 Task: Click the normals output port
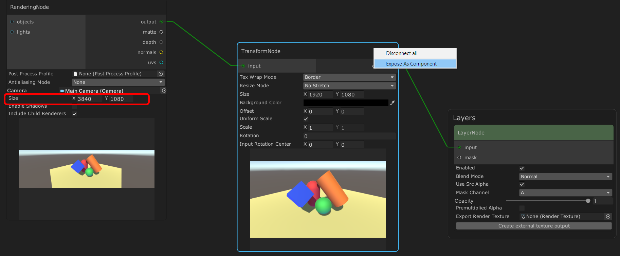[161, 52]
